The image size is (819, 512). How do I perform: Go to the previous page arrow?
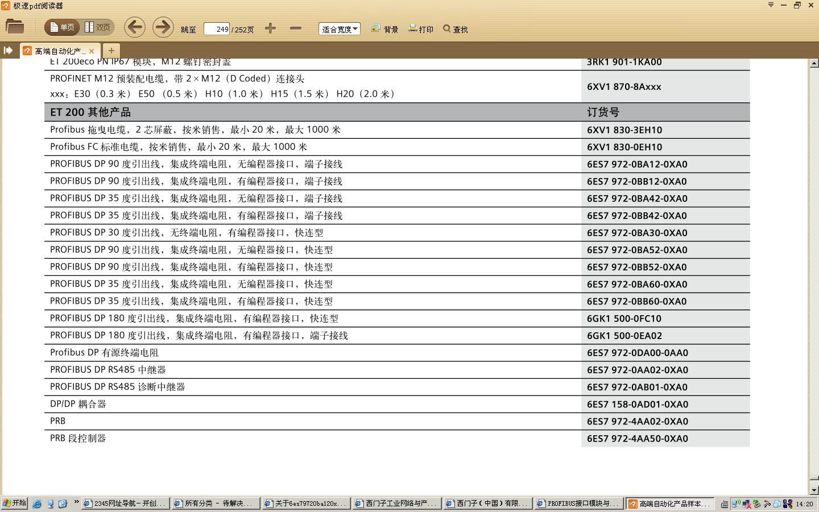click(x=135, y=27)
